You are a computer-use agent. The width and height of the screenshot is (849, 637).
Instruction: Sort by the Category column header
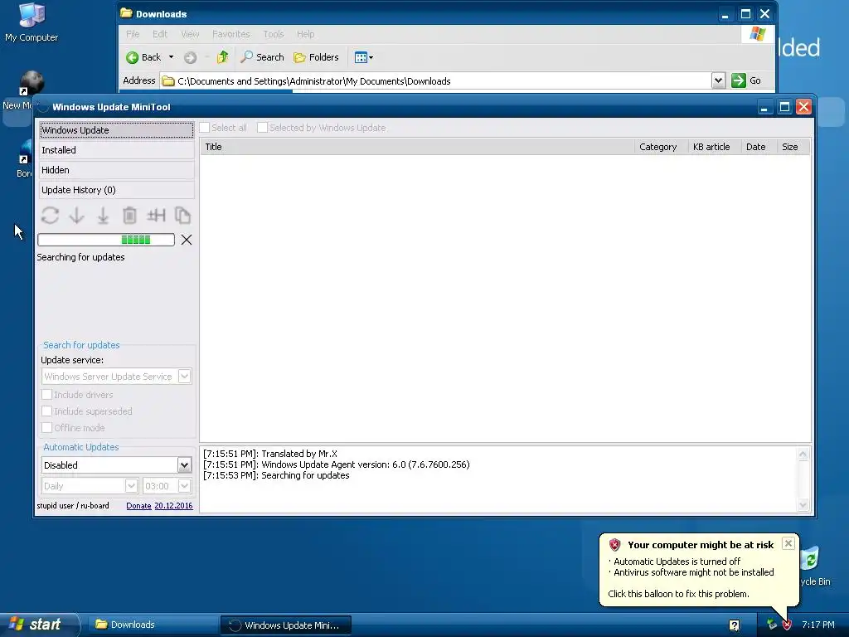point(661,147)
